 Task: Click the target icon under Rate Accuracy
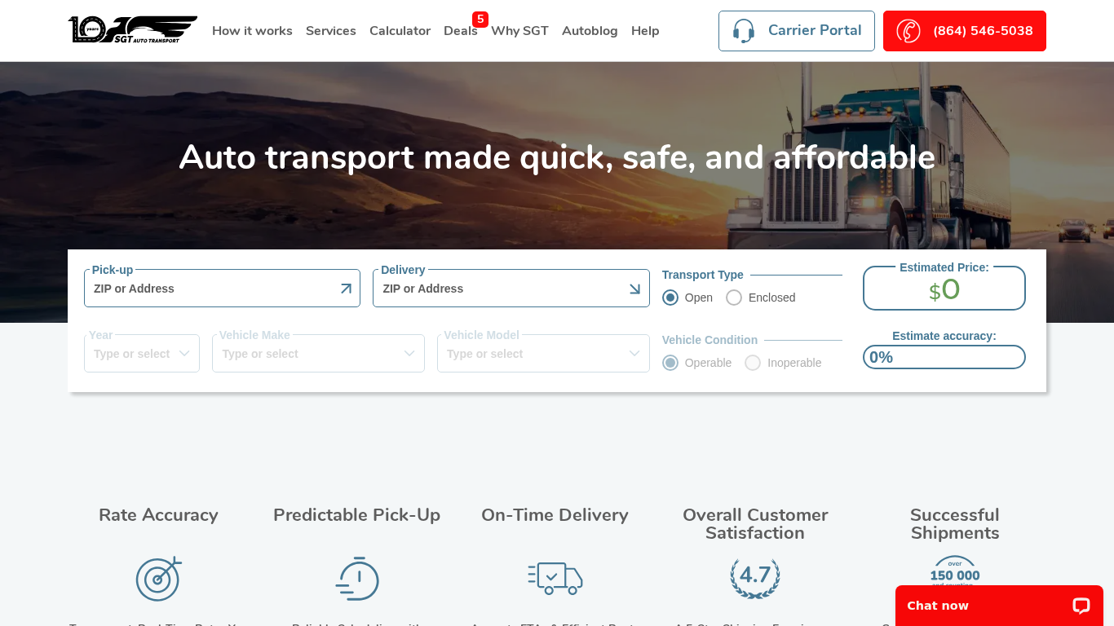point(158,579)
